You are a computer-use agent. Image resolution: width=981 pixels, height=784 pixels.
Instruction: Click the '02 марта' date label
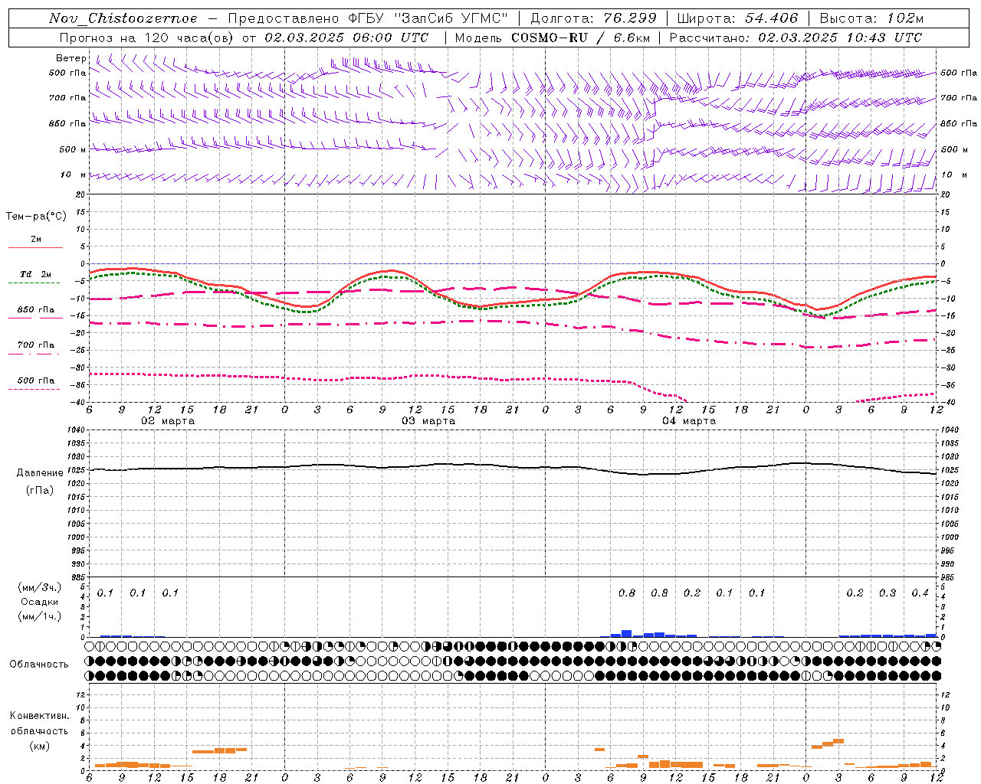click(x=168, y=421)
